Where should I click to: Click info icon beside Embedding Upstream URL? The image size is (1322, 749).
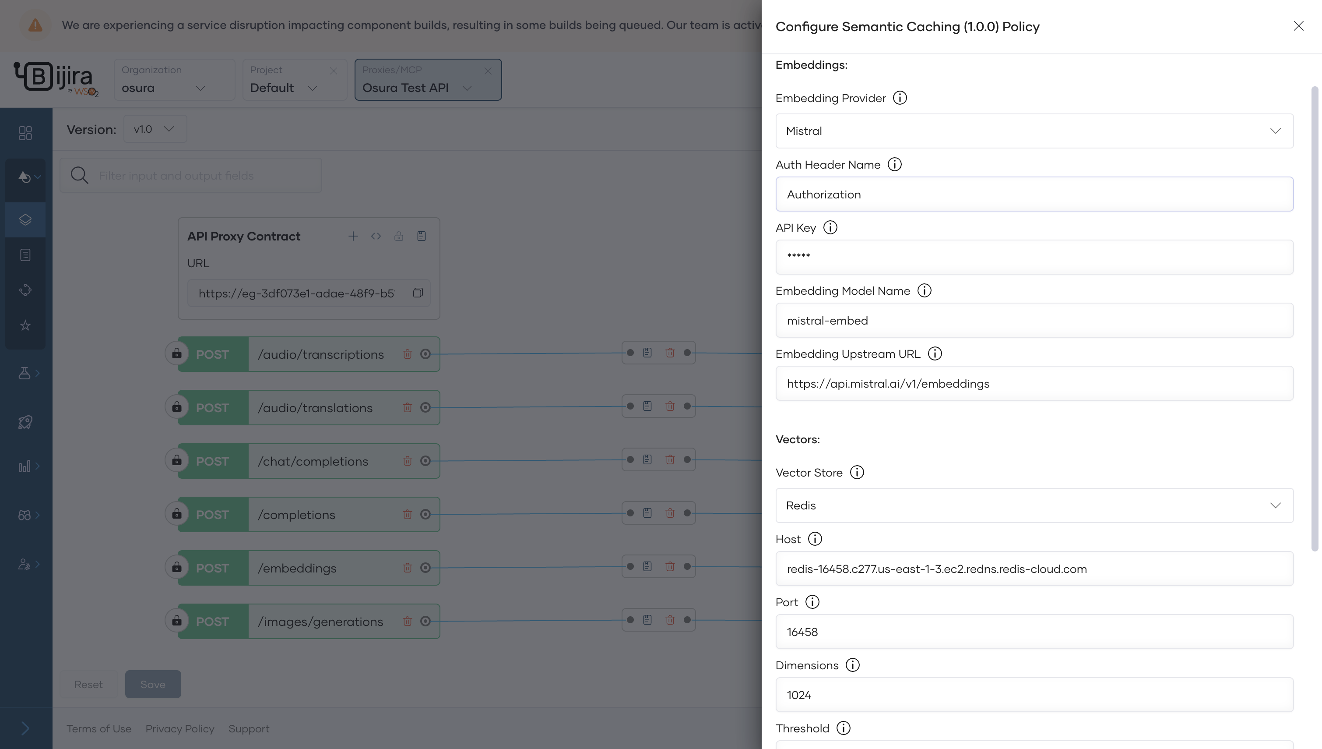coord(935,354)
